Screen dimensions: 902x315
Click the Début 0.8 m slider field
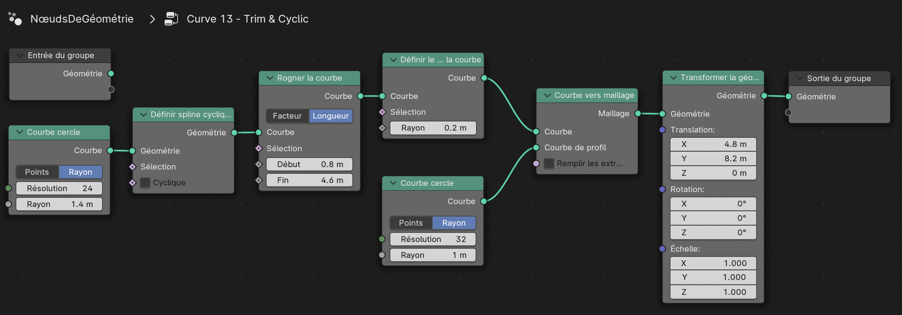point(309,164)
